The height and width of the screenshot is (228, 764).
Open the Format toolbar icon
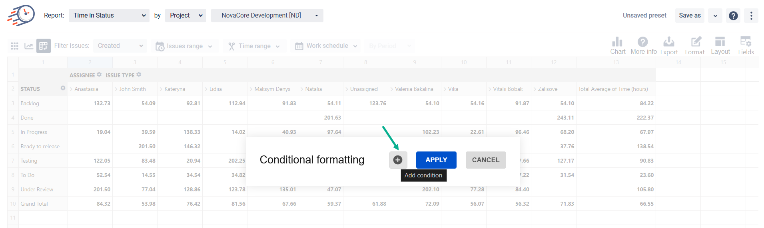point(695,45)
